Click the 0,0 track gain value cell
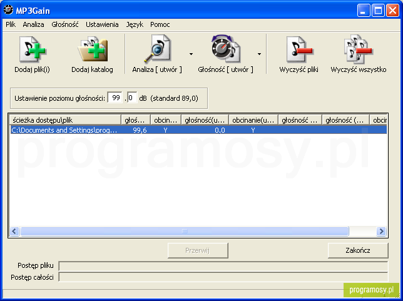The width and height of the screenshot is (403, 301). pyautogui.click(x=220, y=130)
